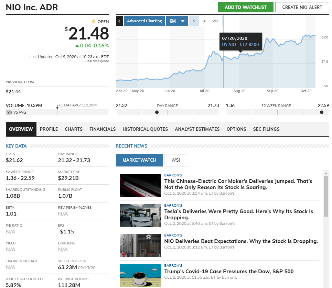Click the EPS value -$1.15
This screenshot has width=332, height=288.
66,232
